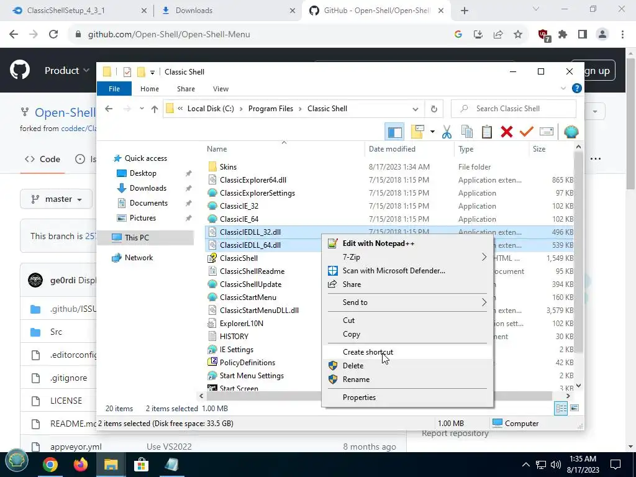Choose Edit with Notepad++ in context menu
The width and height of the screenshot is (636, 477).
click(x=407, y=243)
